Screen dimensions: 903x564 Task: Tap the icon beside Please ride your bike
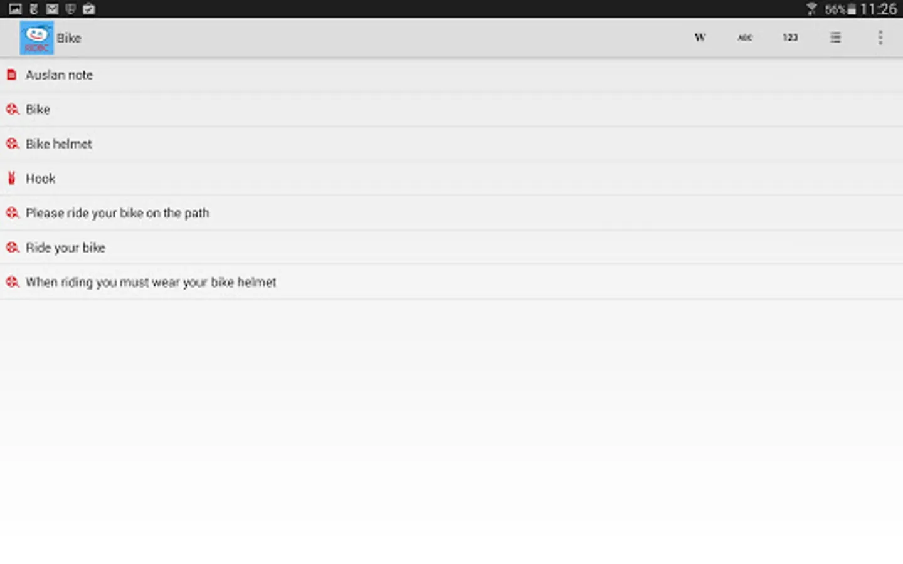point(13,212)
